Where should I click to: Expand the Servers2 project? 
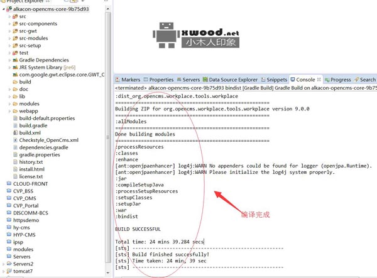click(x=3, y=264)
